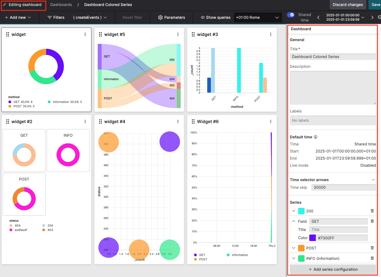Image resolution: width=381 pixels, height=277 pixels.
Task: Expand the POST series row
Action: tap(294, 248)
